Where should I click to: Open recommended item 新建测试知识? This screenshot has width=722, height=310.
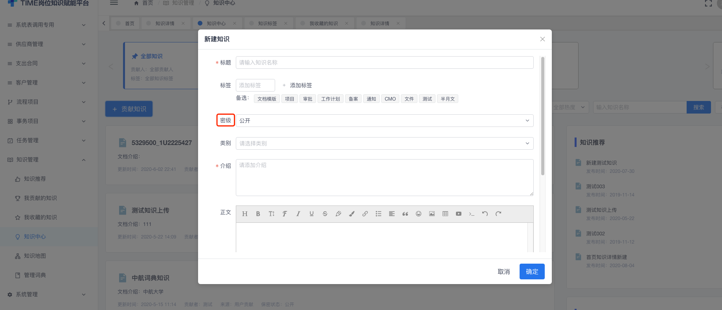(x=601, y=163)
